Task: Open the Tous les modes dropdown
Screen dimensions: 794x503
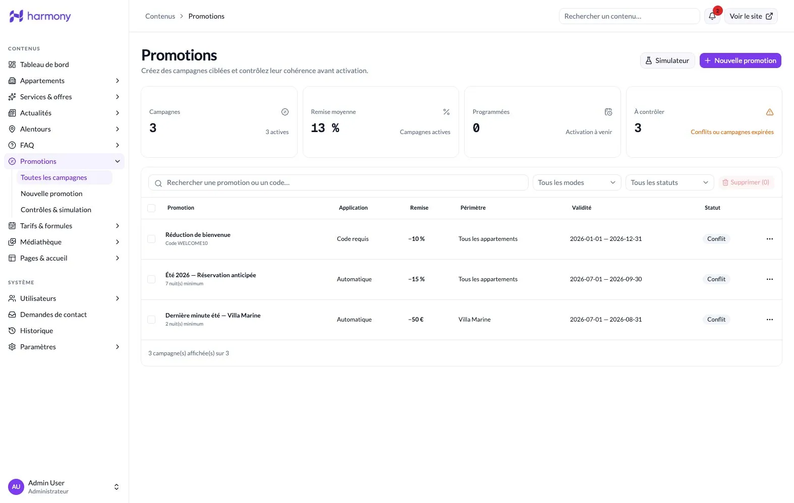Action: pos(577,182)
